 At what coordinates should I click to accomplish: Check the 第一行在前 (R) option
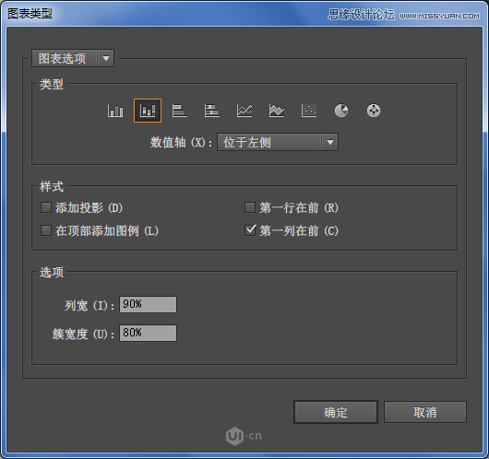(x=250, y=207)
